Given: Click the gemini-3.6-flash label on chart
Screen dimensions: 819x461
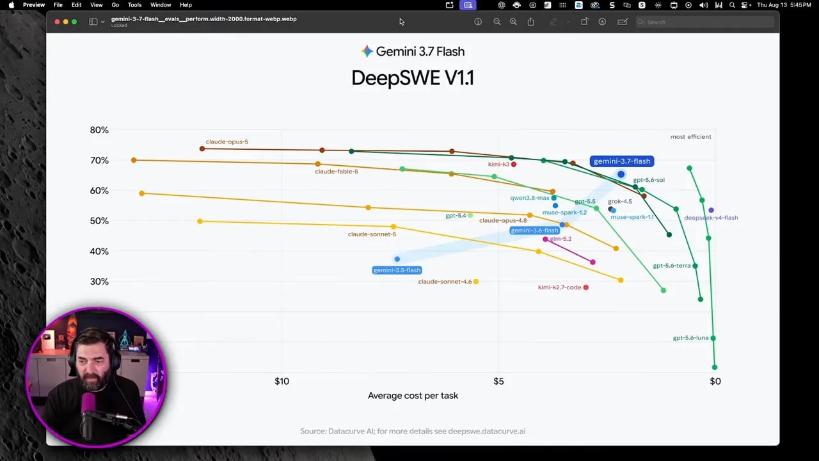Looking at the screenshot, I should pyautogui.click(x=534, y=230).
